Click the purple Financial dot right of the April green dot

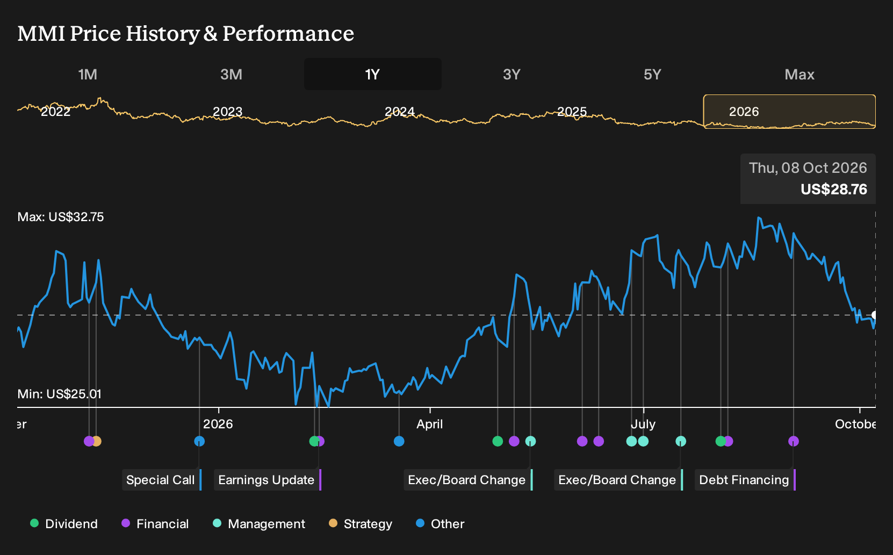point(514,441)
